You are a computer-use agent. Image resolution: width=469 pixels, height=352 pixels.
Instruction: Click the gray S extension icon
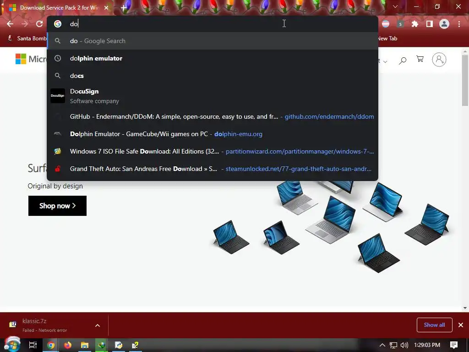(400, 24)
